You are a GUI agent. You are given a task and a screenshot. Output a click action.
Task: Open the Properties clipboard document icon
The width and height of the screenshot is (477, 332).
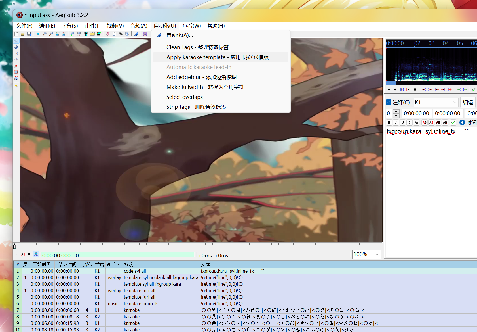pyautogui.click(x=114, y=34)
